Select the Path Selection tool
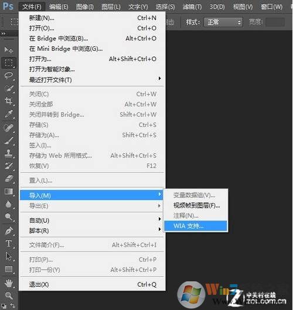The image size is (293, 310). (x=9, y=256)
